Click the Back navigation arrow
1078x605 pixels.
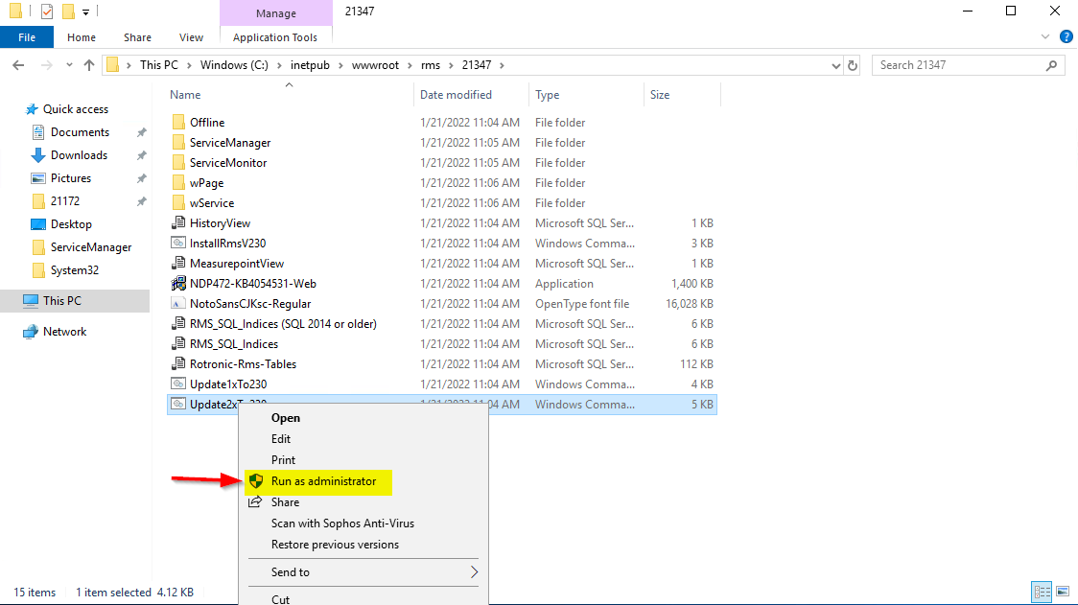(18, 65)
